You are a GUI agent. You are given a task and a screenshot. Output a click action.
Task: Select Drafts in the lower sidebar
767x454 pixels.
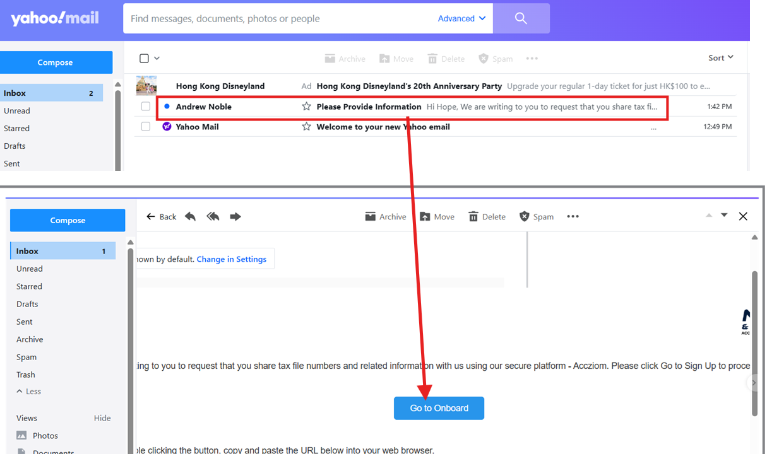[x=27, y=304]
